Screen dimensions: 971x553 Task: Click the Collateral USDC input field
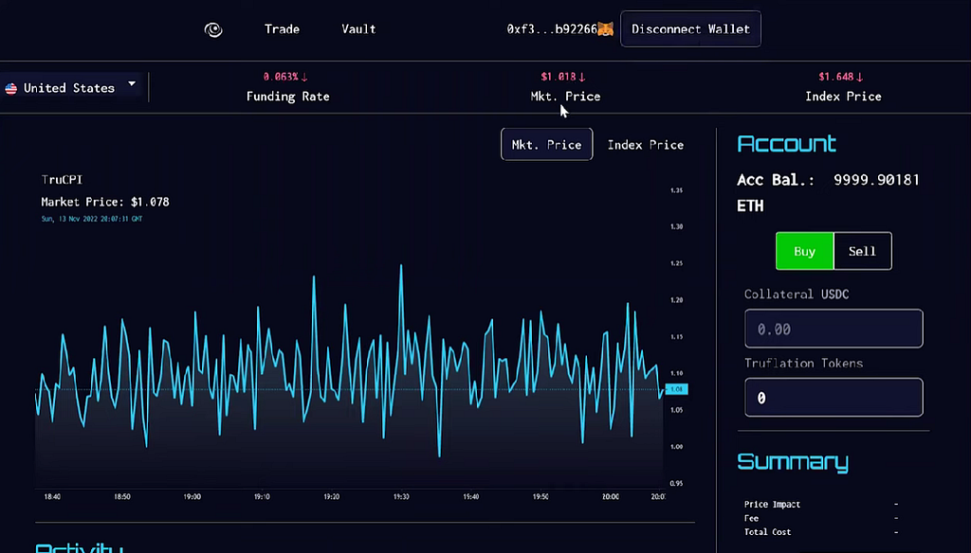[x=834, y=329]
